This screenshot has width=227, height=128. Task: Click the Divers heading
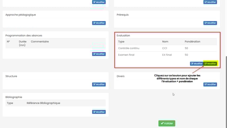coord(121,76)
